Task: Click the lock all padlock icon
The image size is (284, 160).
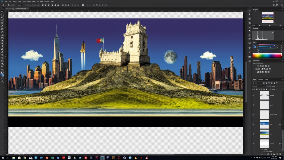Action: (x=267, y=89)
